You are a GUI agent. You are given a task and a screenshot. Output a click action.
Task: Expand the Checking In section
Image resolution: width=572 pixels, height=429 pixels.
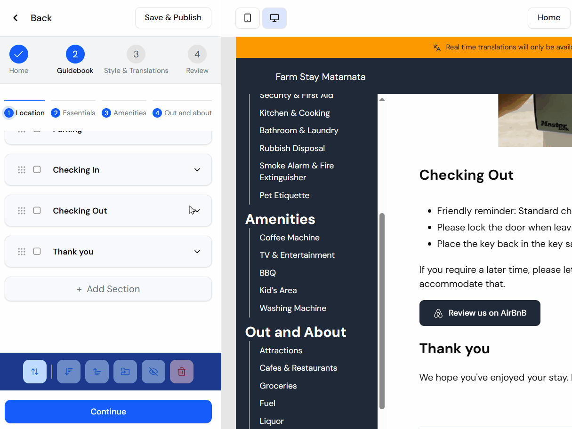click(197, 170)
